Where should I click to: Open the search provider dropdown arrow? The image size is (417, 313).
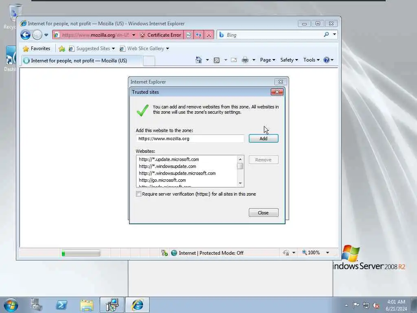click(334, 34)
